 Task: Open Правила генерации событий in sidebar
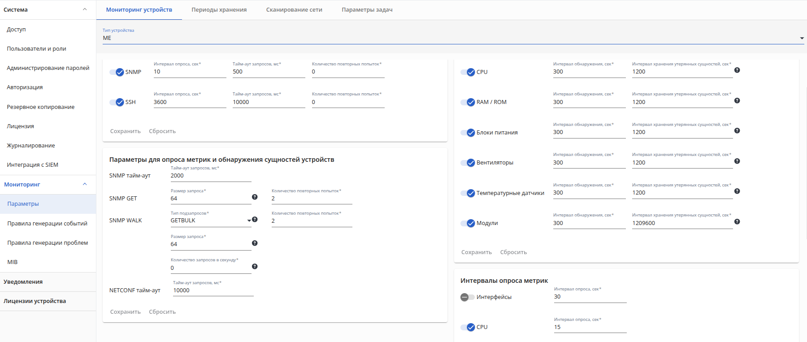[48, 223]
